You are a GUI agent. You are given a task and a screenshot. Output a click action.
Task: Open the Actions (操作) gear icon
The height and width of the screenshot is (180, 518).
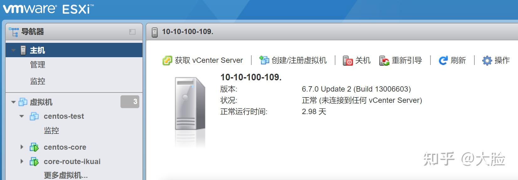(487, 60)
